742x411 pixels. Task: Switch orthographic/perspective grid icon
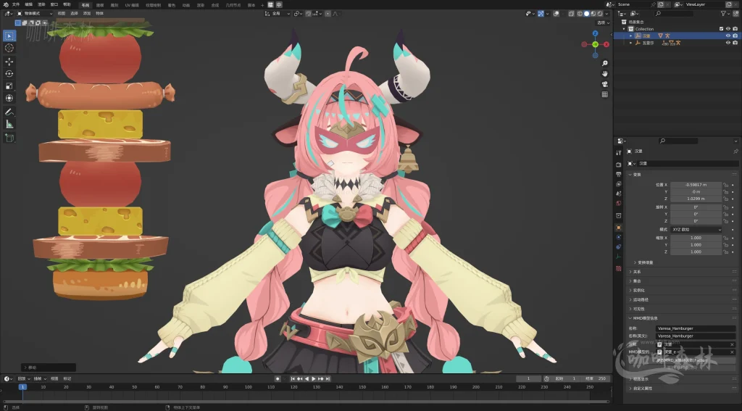point(605,94)
